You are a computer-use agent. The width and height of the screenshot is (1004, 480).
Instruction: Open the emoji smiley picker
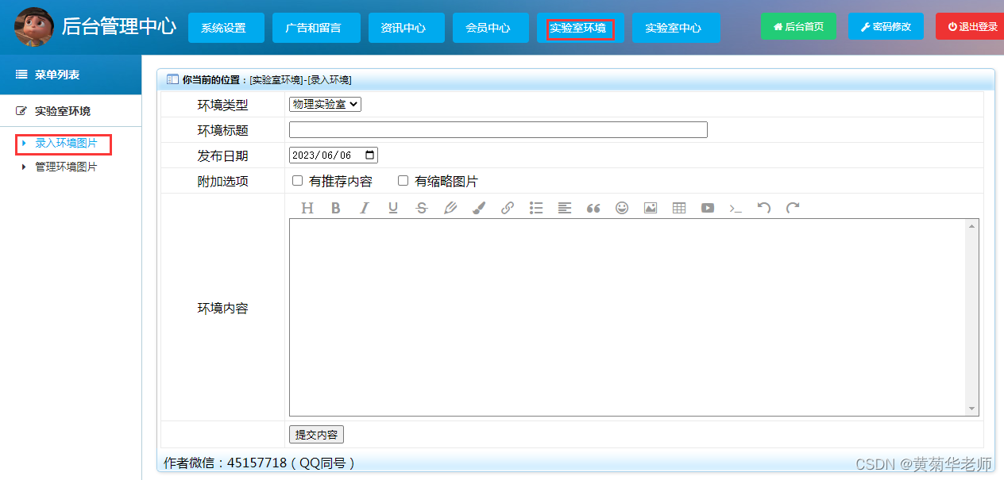click(622, 208)
